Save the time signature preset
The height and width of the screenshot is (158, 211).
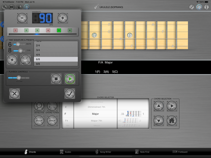[x=26, y=60]
